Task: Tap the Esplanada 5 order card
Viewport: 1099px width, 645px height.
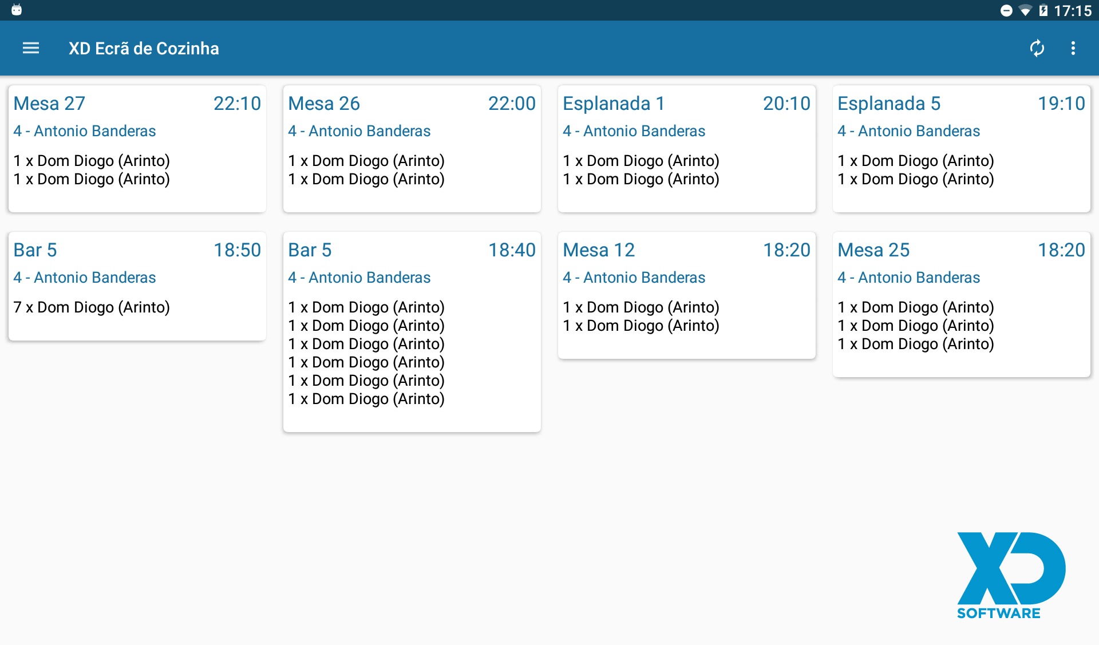Action: pyautogui.click(x=961, y=149)
